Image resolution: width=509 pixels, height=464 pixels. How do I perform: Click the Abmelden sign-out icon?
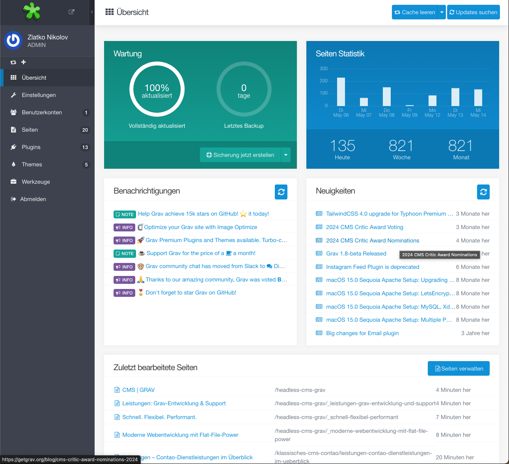13,199
